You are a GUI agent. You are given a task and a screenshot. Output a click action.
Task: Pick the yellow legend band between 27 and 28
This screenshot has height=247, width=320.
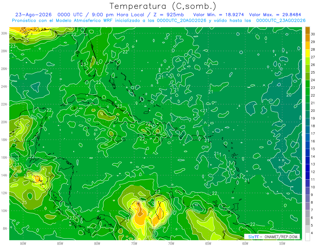pos(307,53)
